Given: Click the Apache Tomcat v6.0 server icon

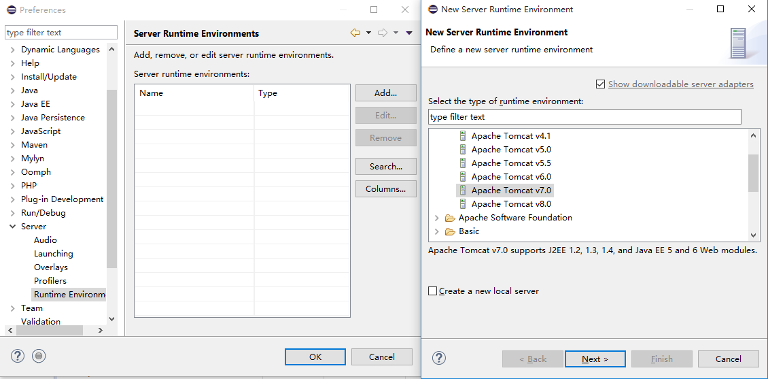Looking at the screenshot, I should 463,176.
